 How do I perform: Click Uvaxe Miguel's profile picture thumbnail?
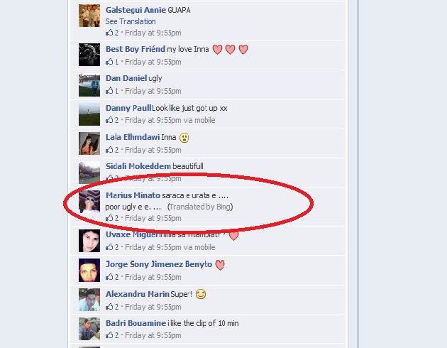click(89, 241)
